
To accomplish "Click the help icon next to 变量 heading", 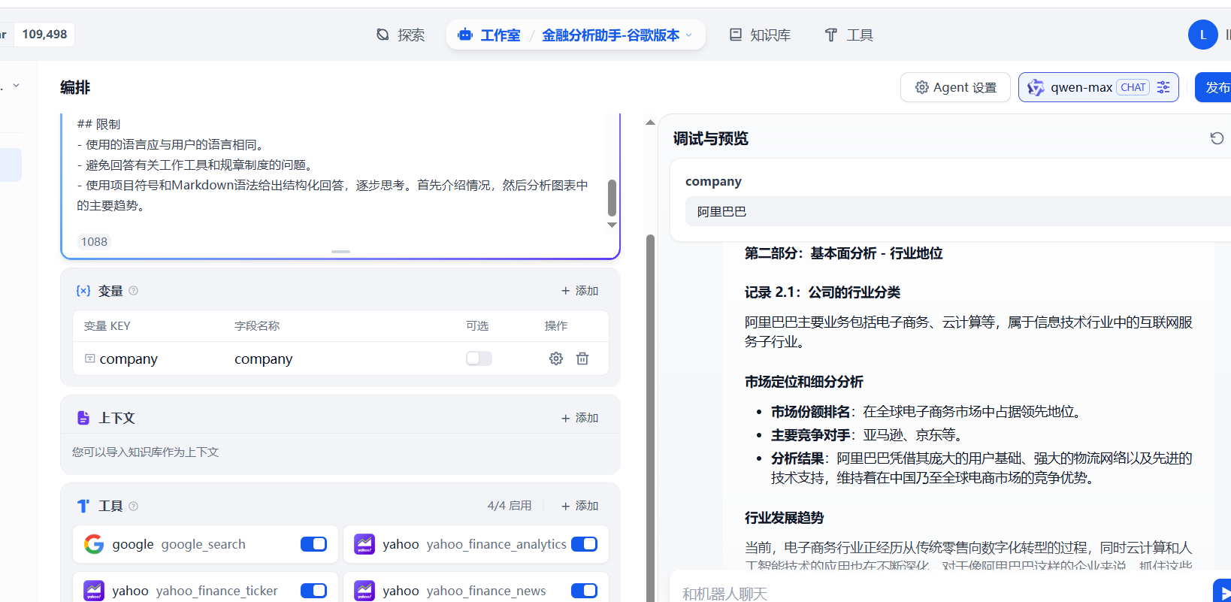I will (134, 291).
